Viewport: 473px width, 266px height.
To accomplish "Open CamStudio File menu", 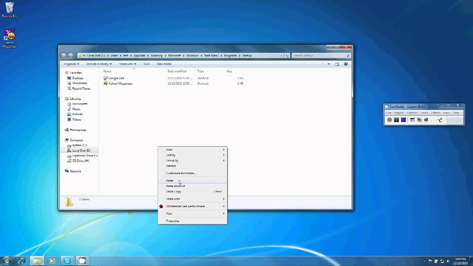I will (x=388, y=113).
